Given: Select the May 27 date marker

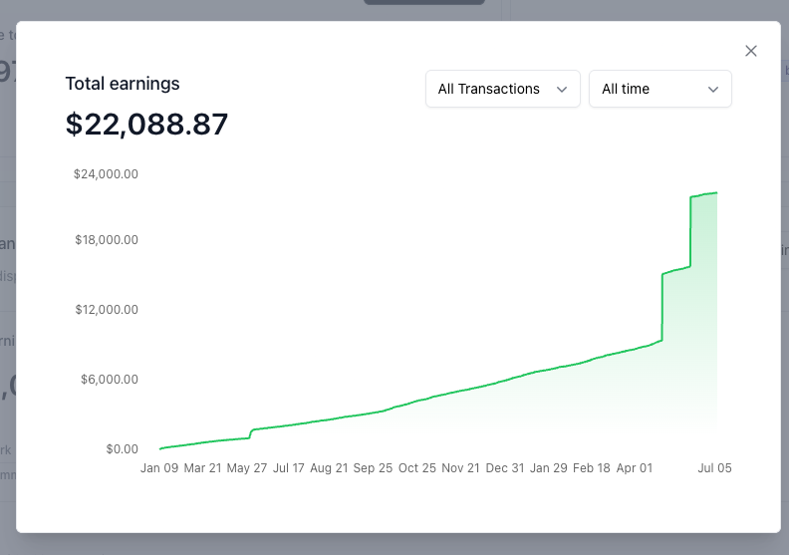Looking at the screenshot, I should [247, 468].
